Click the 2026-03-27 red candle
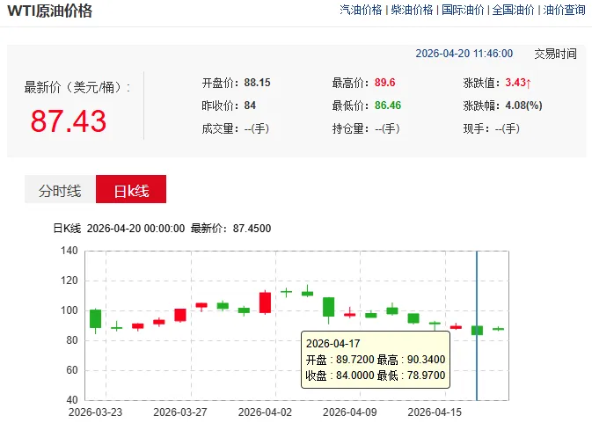Image resolution: width=592 pixels, height=423 pixels. 180,315
